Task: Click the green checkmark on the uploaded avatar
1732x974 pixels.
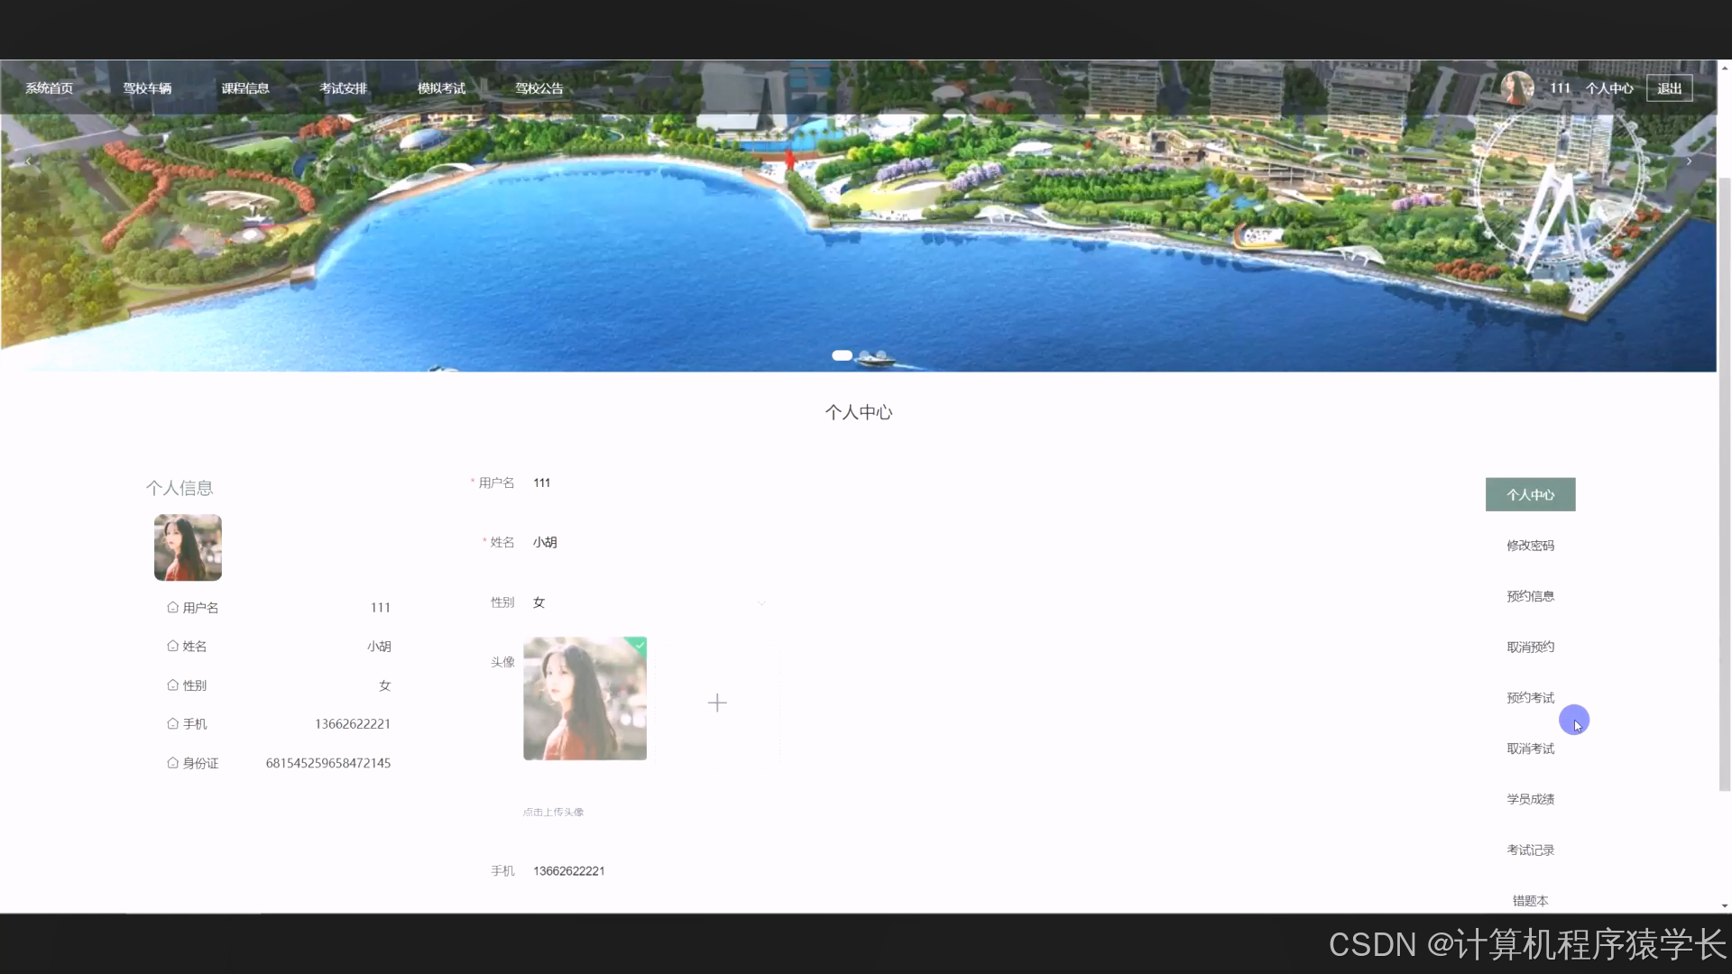Action: (640, 644)
